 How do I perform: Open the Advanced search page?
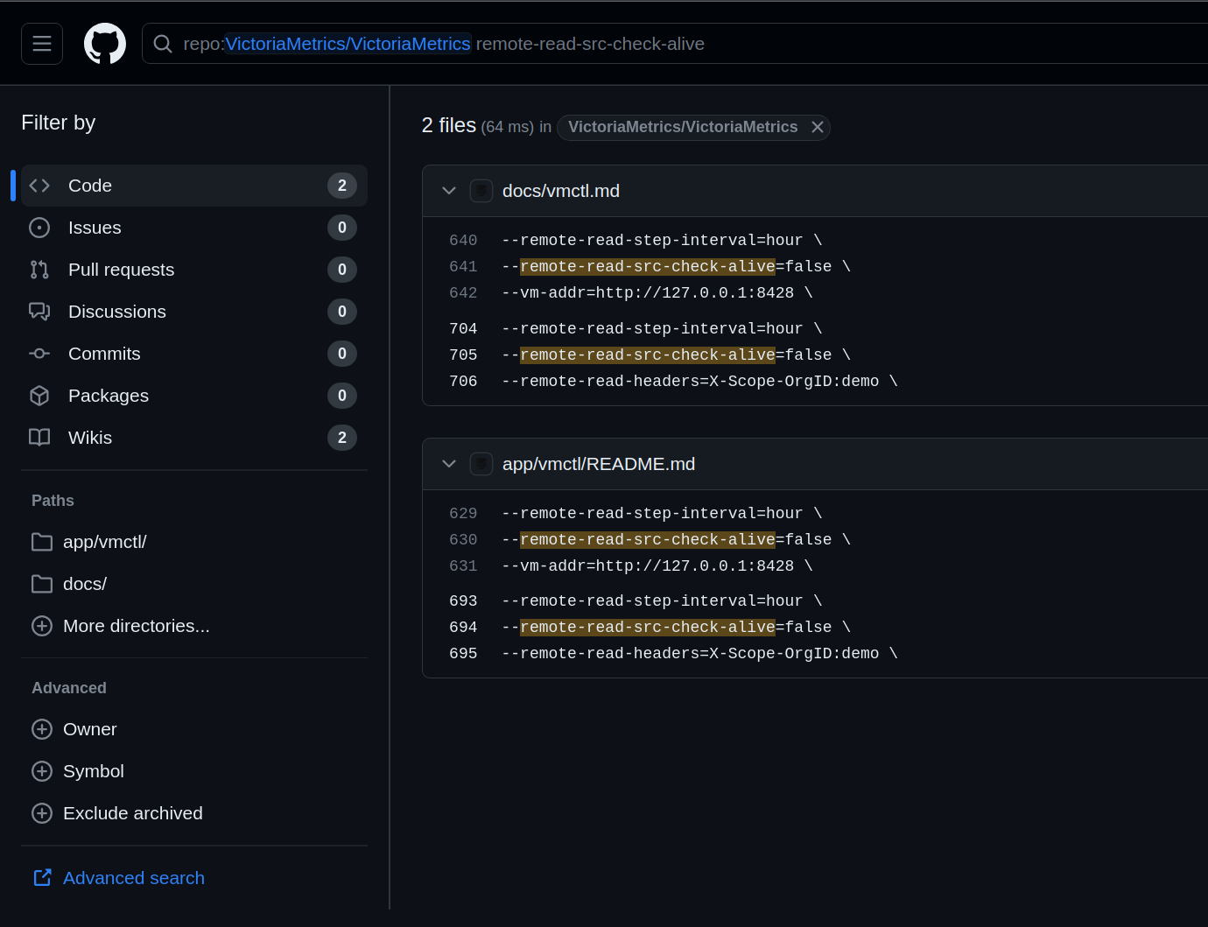133,878
